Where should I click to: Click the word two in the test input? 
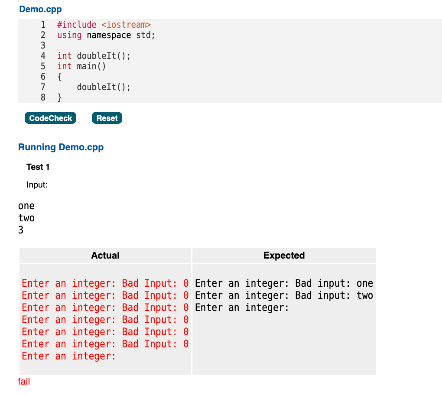[x=26, y=218]
